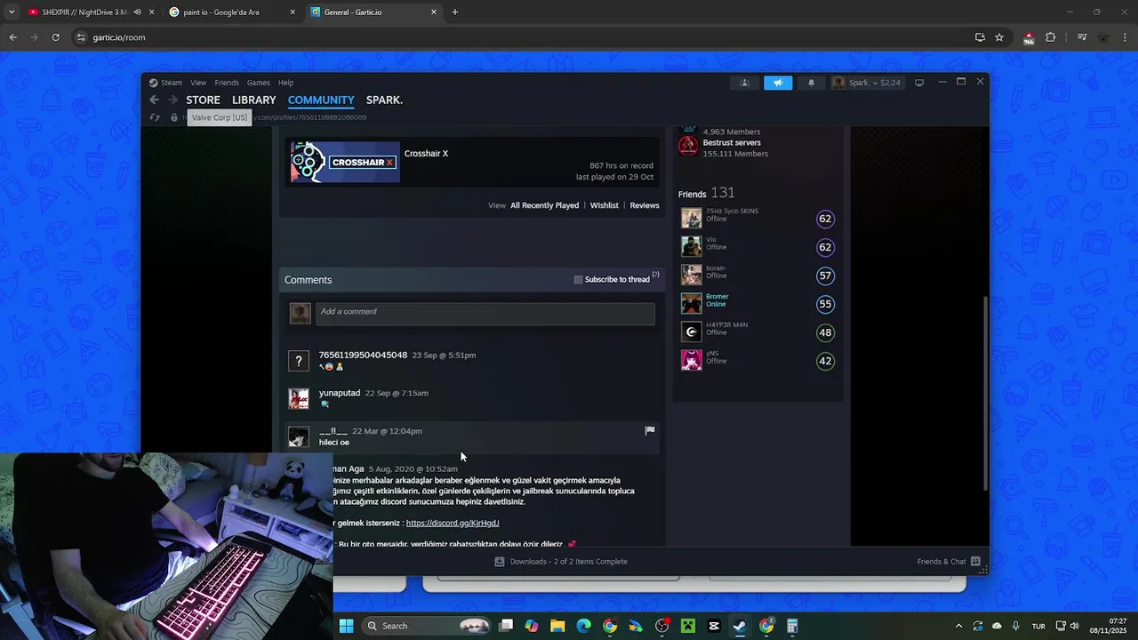The height and width of the screenshot is (640, 1138).
Task: Open the Games menu in Steam
Action: (x=259, y=83)
